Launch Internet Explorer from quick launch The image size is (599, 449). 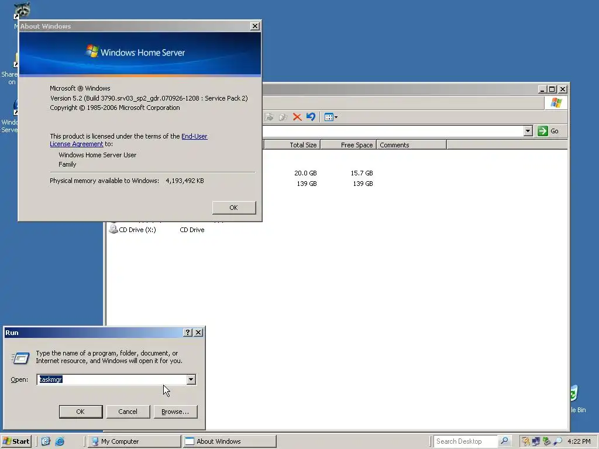pos(60,441)
